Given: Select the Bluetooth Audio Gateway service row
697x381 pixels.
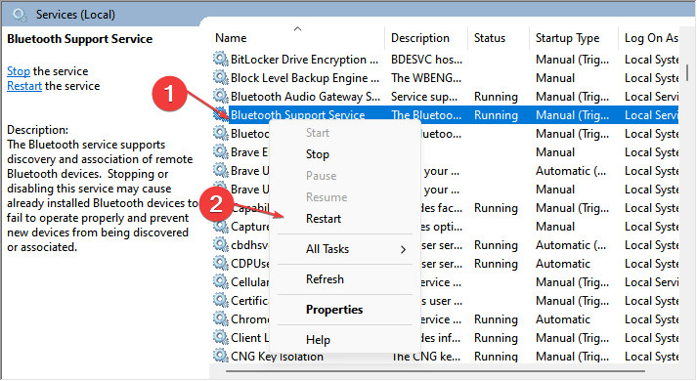Looking at the screenshot, I should (446, 97).
